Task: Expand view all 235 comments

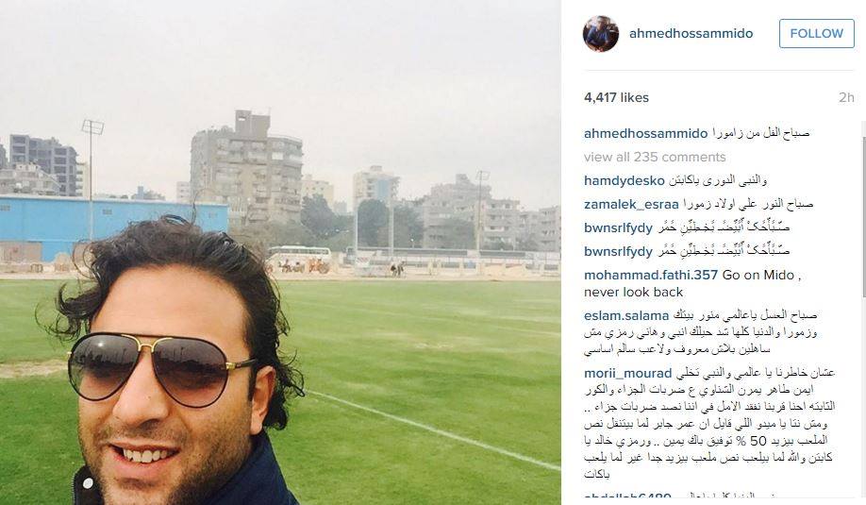Action: [655, 157]
